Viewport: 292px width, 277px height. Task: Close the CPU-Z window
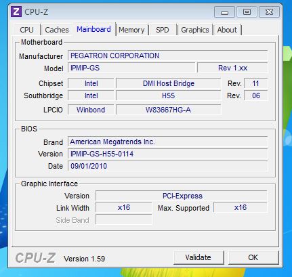(x=269, y=12)
